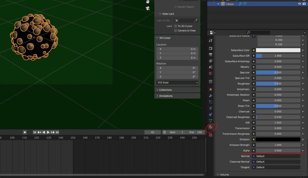
Task: Select the Сфера object in the outliner
Action: pyautogui.click(x=229, y=4)
